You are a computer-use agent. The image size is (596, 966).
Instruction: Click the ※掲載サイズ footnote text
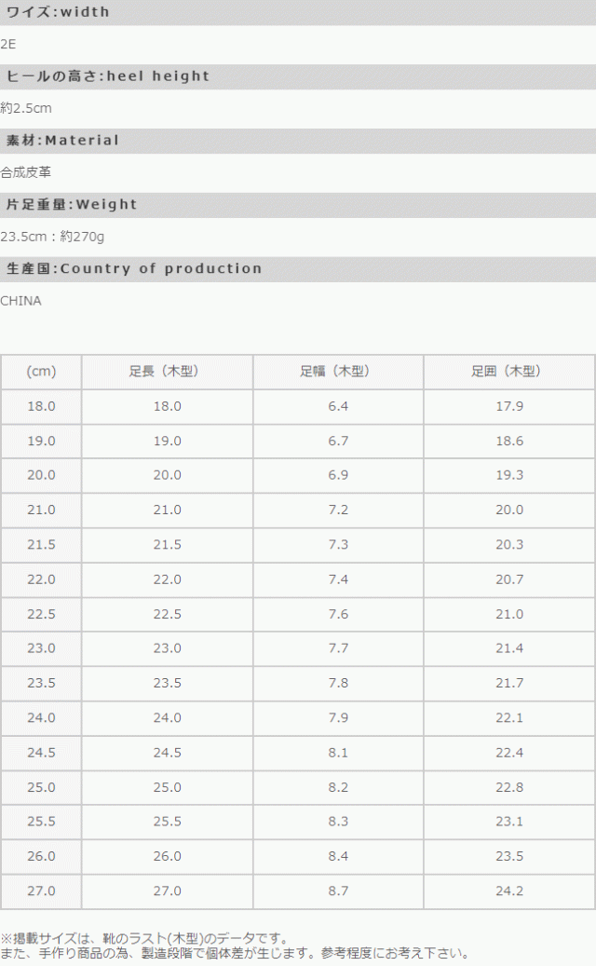(x=144, y=939)
